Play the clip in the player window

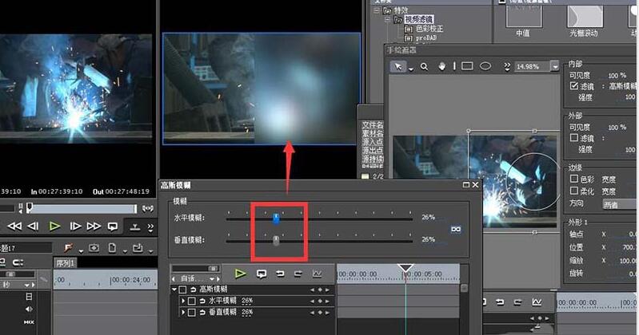pos(54,226)
